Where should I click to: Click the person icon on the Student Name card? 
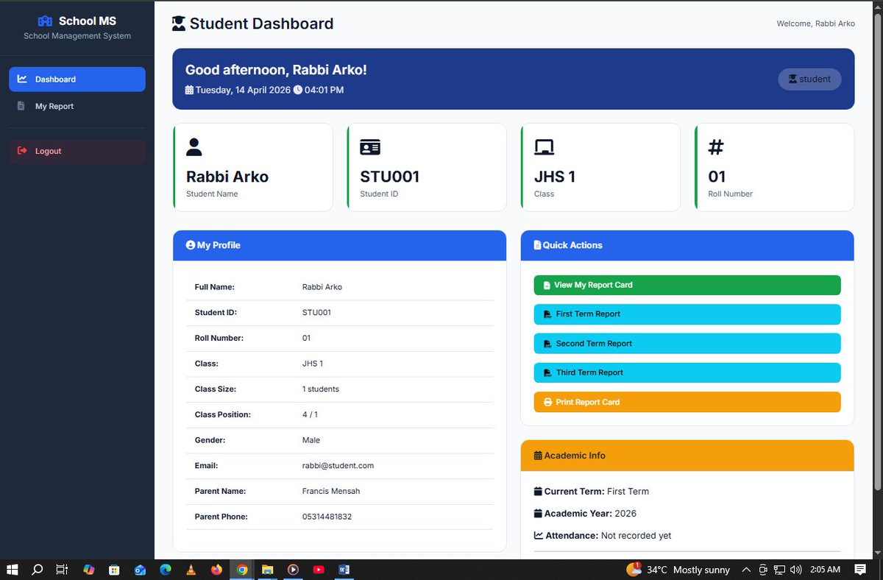(194, 147)
